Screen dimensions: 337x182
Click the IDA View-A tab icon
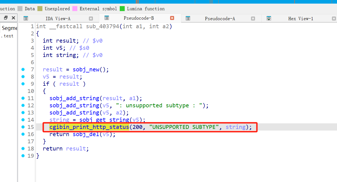point(26,19)
